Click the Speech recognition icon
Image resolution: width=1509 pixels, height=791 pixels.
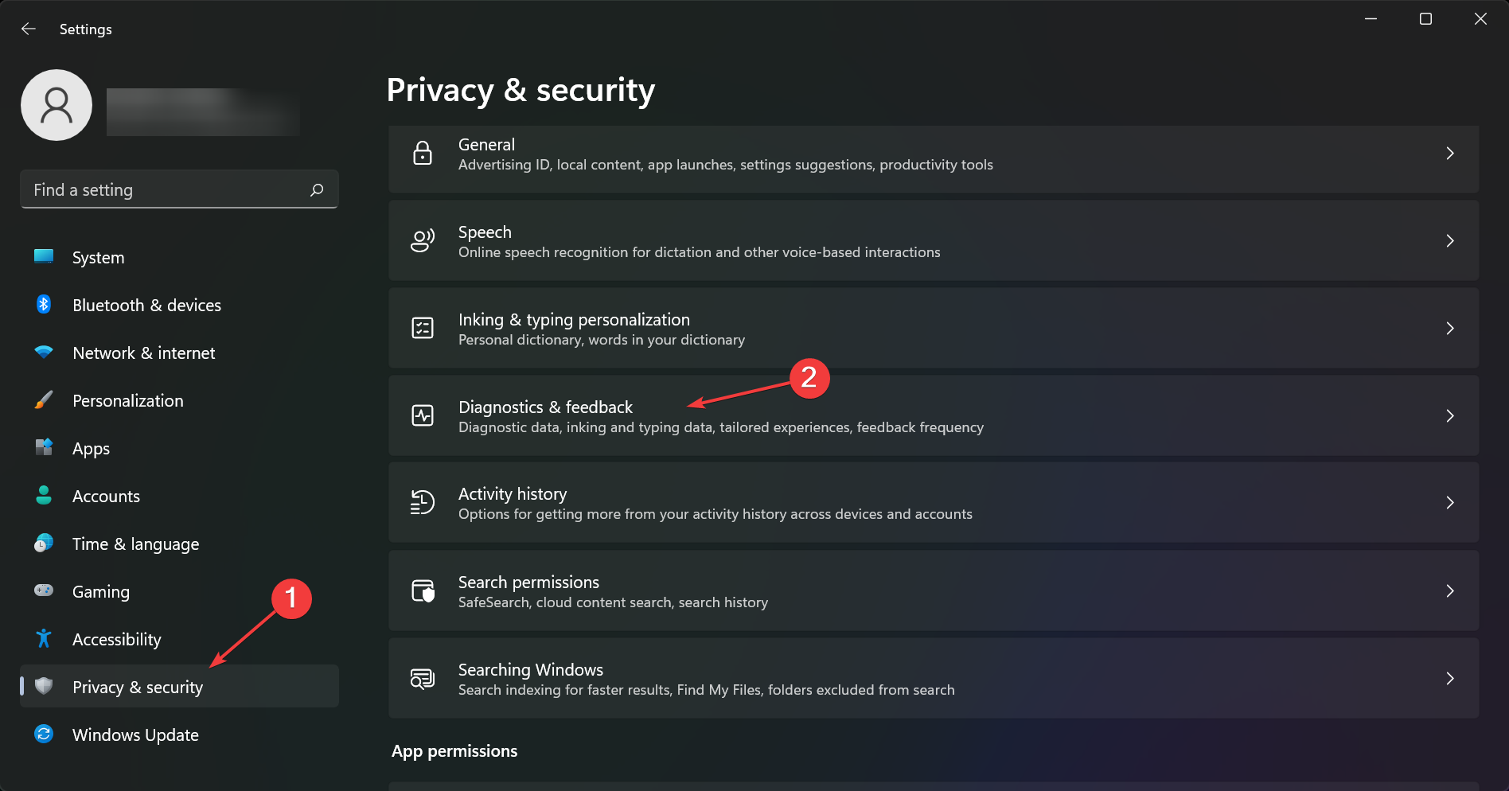click(x=423, y=241)
